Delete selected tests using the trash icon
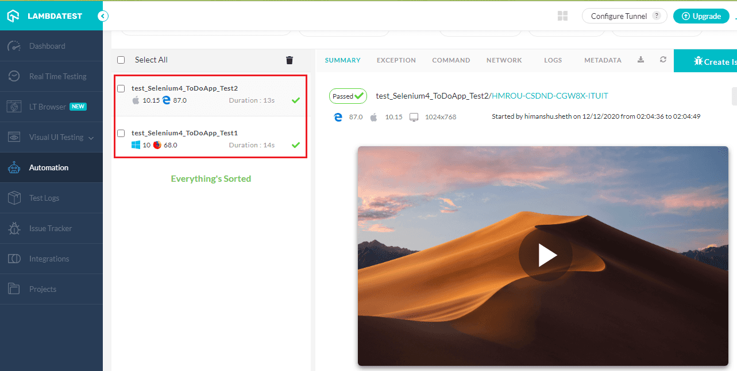Viewport: 737px width, 371px height. (290, 60)
